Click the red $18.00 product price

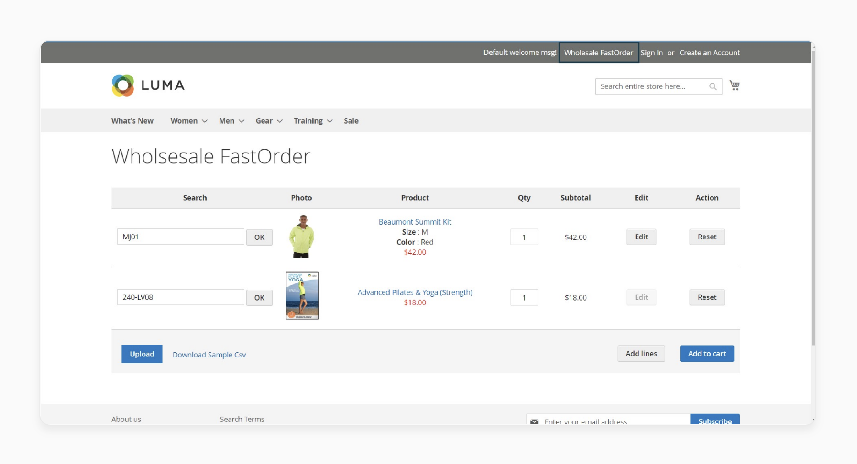[x=415, y=302]
